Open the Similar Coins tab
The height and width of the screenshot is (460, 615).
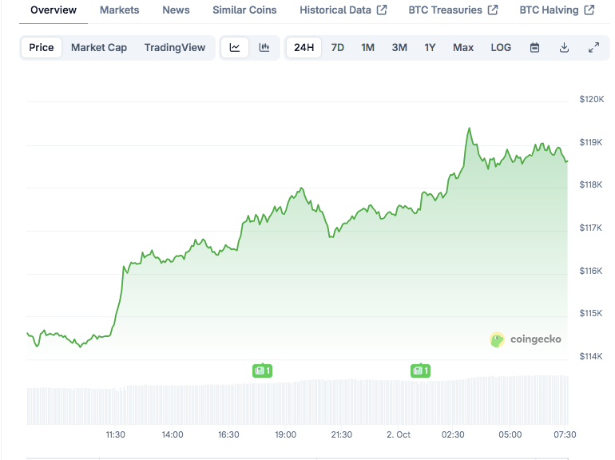[244, 10]
